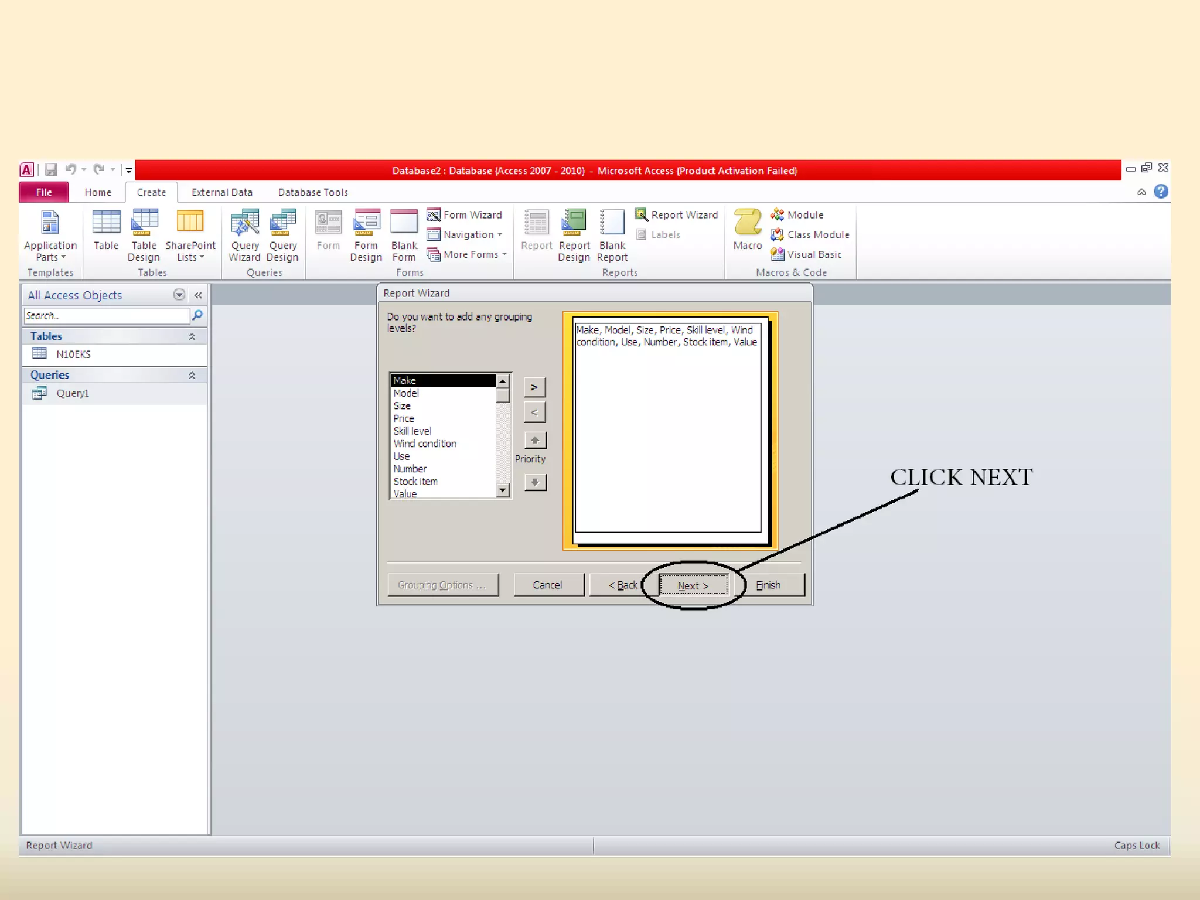Click the navigation pane Search box
The width and height of the screenshot is (1200, 900).
(x=107, y=316)
